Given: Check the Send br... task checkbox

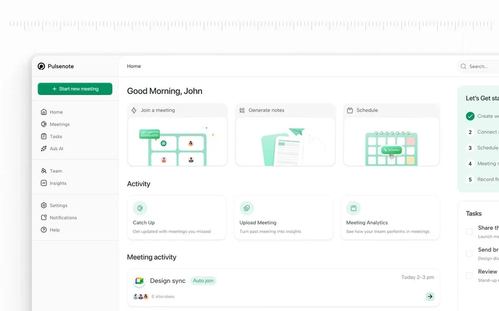Looking at the screenshot, I should click(469, 254).
